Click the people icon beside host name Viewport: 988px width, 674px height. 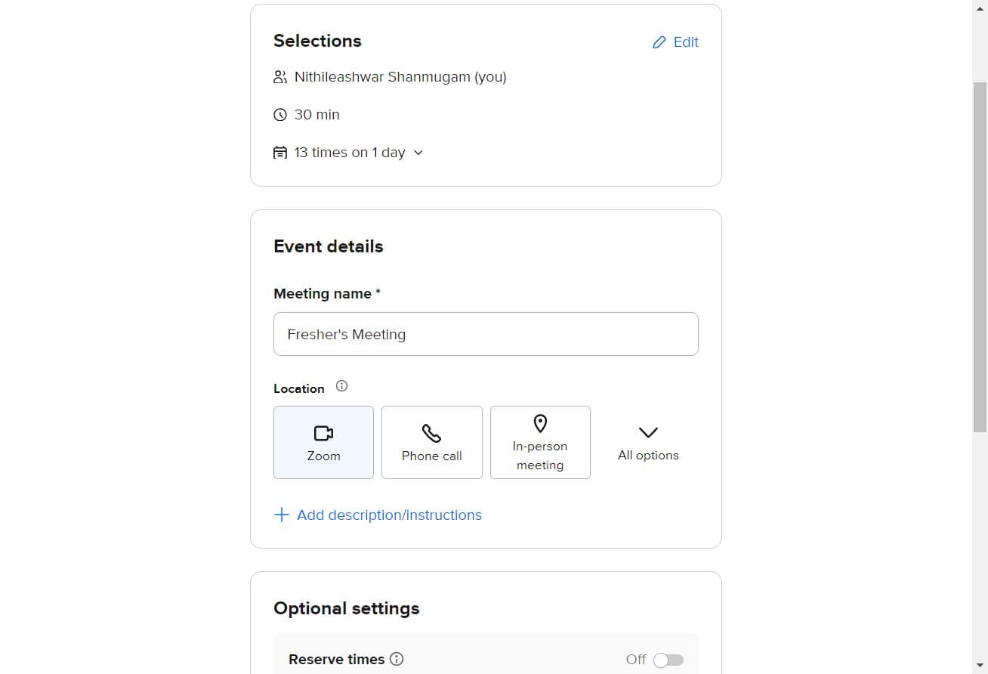280,77
